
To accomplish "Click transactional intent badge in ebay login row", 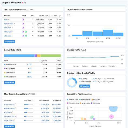I will (x=26, y=32).
